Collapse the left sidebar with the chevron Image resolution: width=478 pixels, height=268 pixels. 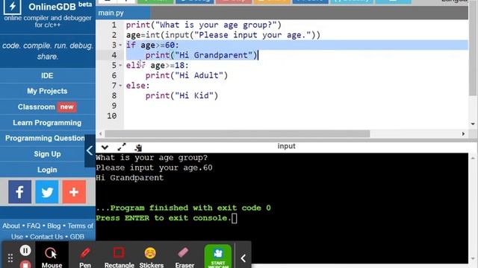(x=90, y=150)
